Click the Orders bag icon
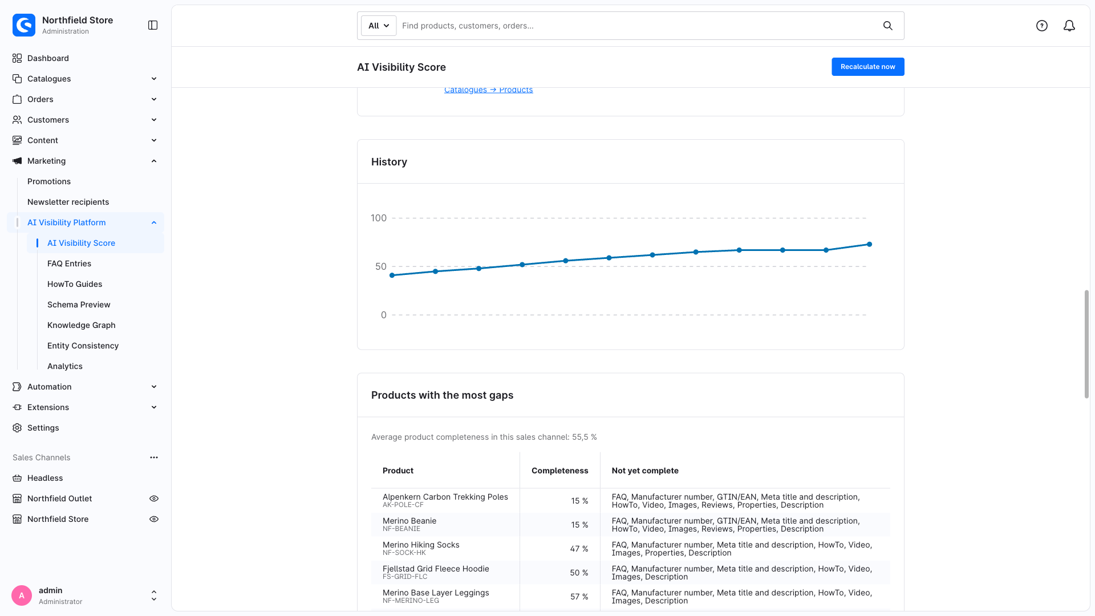Image resolution: width=1095 pixels, height=616 pixels. tap(17, 99)
